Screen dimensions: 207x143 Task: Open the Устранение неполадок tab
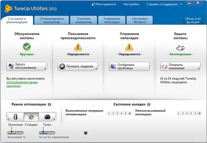tap(112, 20)
